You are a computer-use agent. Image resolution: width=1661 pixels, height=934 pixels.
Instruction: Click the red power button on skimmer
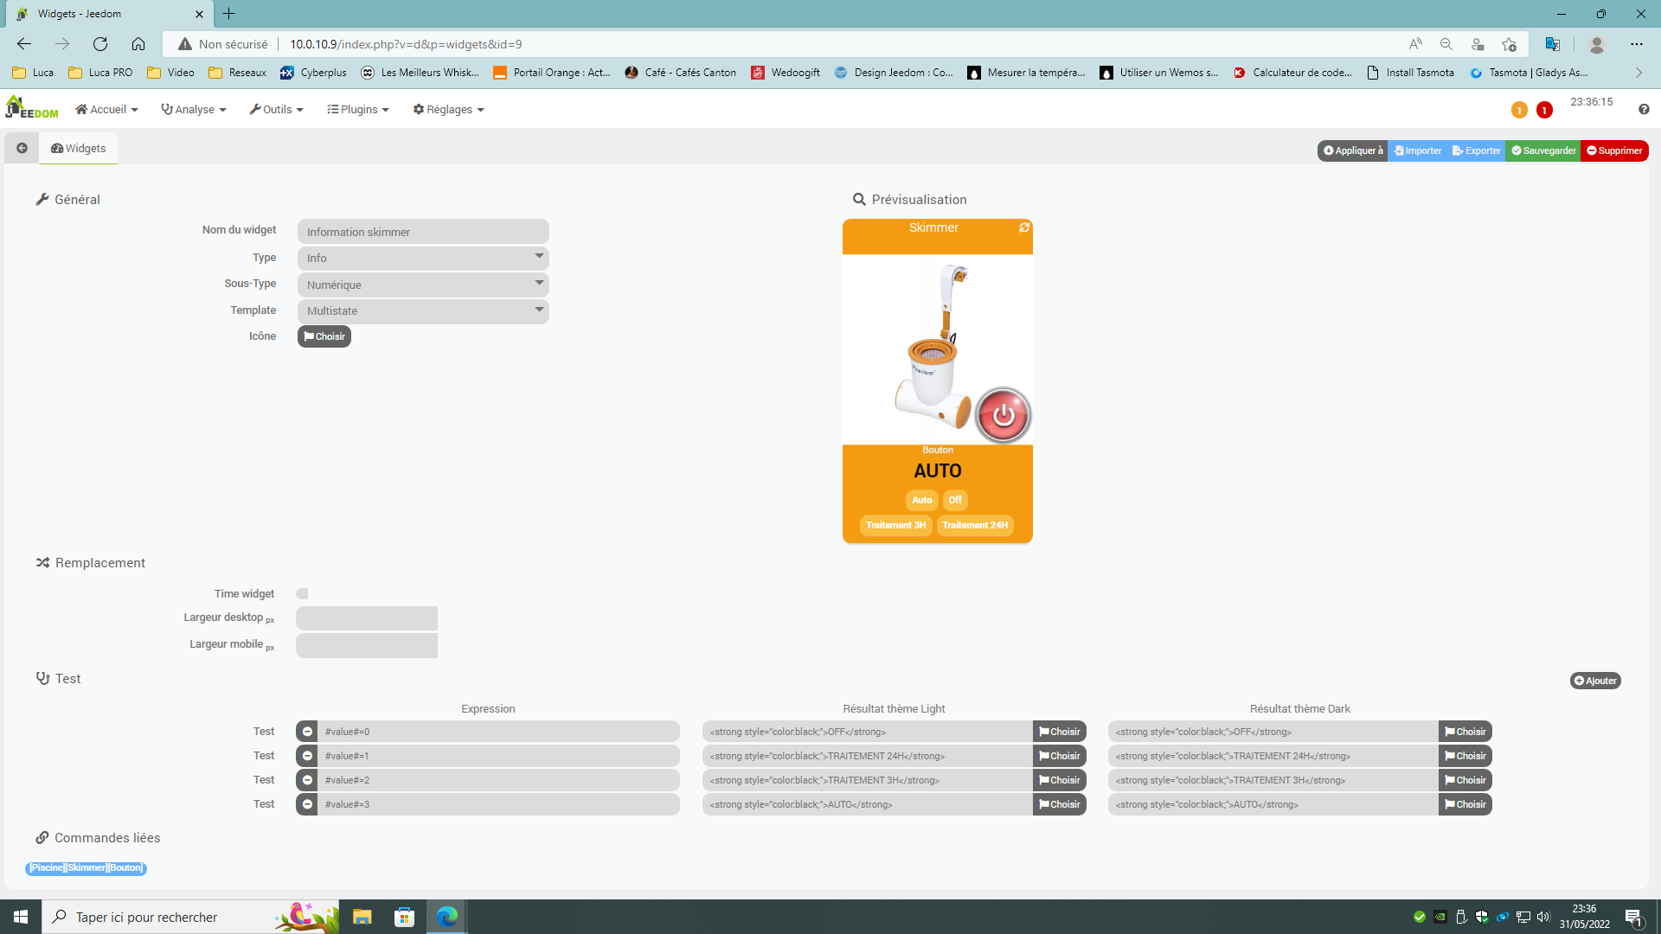click(1003, 415)
